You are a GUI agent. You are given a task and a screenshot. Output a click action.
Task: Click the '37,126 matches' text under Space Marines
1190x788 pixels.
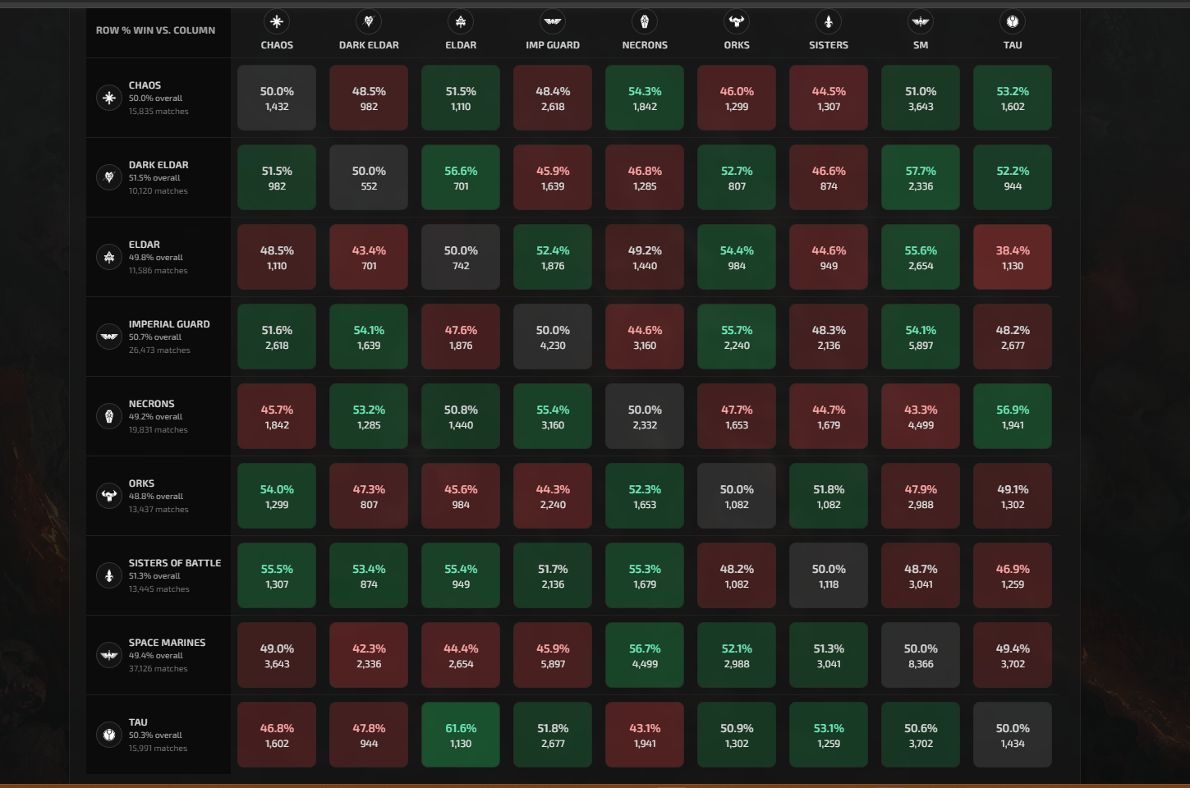click(158, 669)
